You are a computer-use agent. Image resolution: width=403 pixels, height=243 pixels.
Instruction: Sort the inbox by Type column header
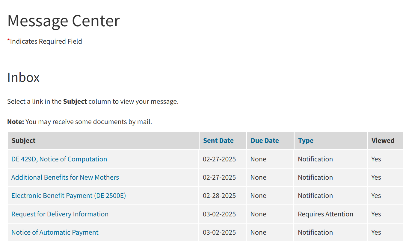coord(306,140)
